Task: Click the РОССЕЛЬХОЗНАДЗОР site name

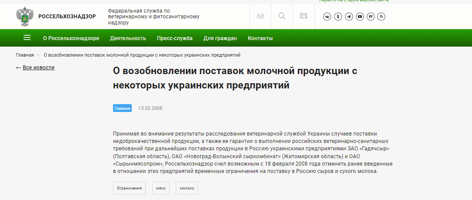Action: 67,17
